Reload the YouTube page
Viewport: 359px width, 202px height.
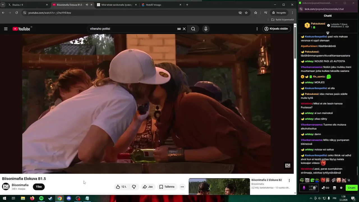click(x=17, y=13)
